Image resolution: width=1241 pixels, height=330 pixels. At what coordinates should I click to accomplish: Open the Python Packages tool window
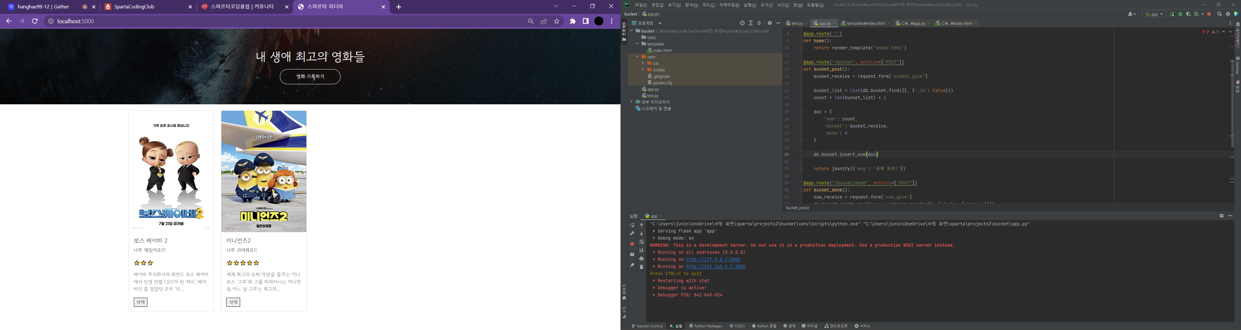pos(705,326)
